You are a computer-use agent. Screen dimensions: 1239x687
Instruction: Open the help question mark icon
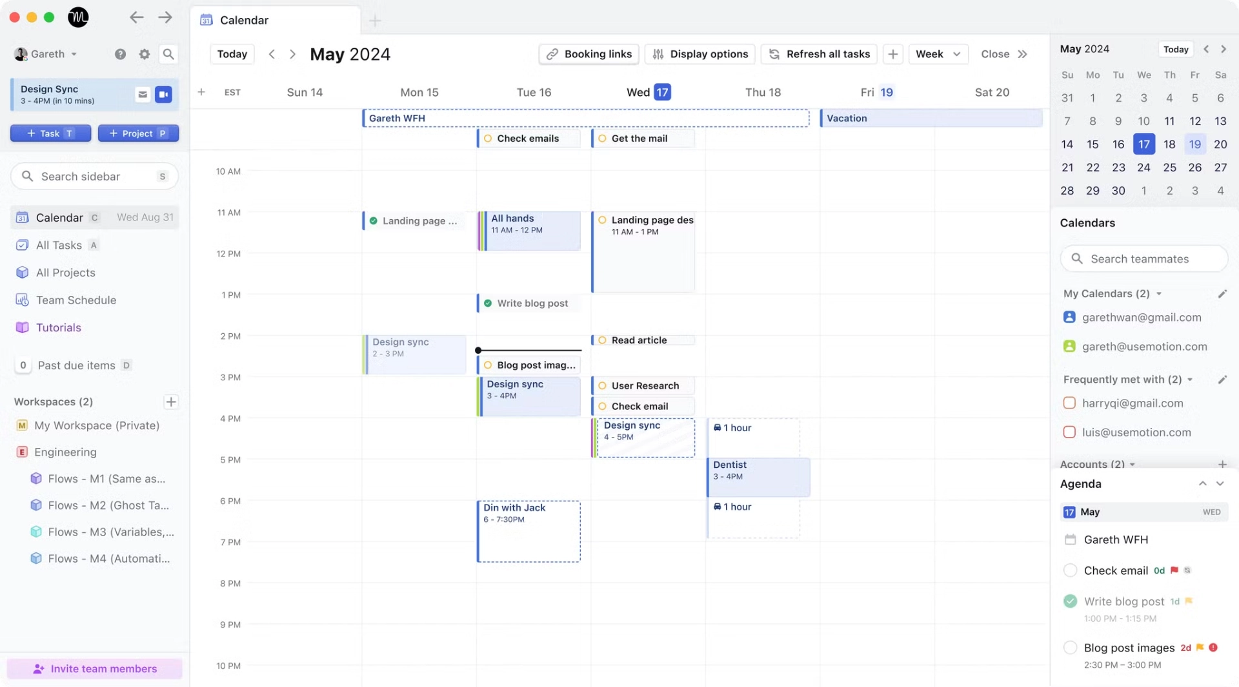[x=120, y=54]
